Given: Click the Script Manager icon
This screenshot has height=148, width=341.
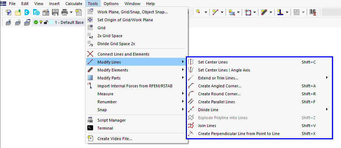Looking at the screenshot, I should (x=91, y=120).
